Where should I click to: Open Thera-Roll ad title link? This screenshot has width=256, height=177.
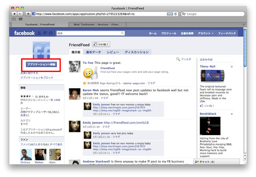pos(208,66)
